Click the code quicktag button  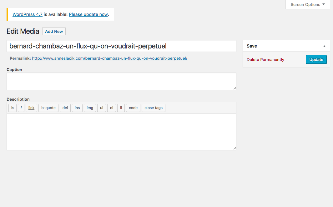pyautogui.click(x=133, y=108)
